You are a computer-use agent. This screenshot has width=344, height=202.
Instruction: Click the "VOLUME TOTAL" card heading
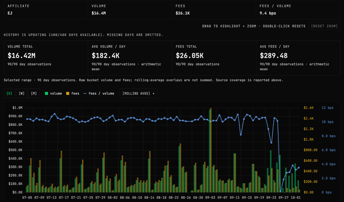(20, 46)
